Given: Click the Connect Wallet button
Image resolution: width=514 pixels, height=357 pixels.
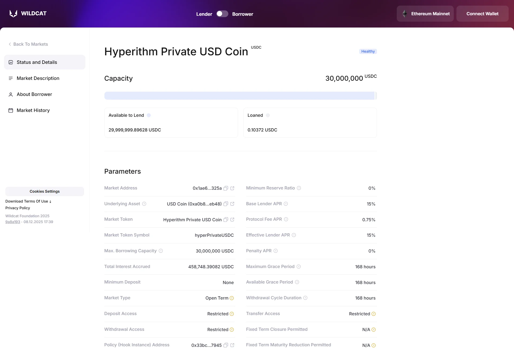Looking at the screenshot, I should [x=482, y=14].
